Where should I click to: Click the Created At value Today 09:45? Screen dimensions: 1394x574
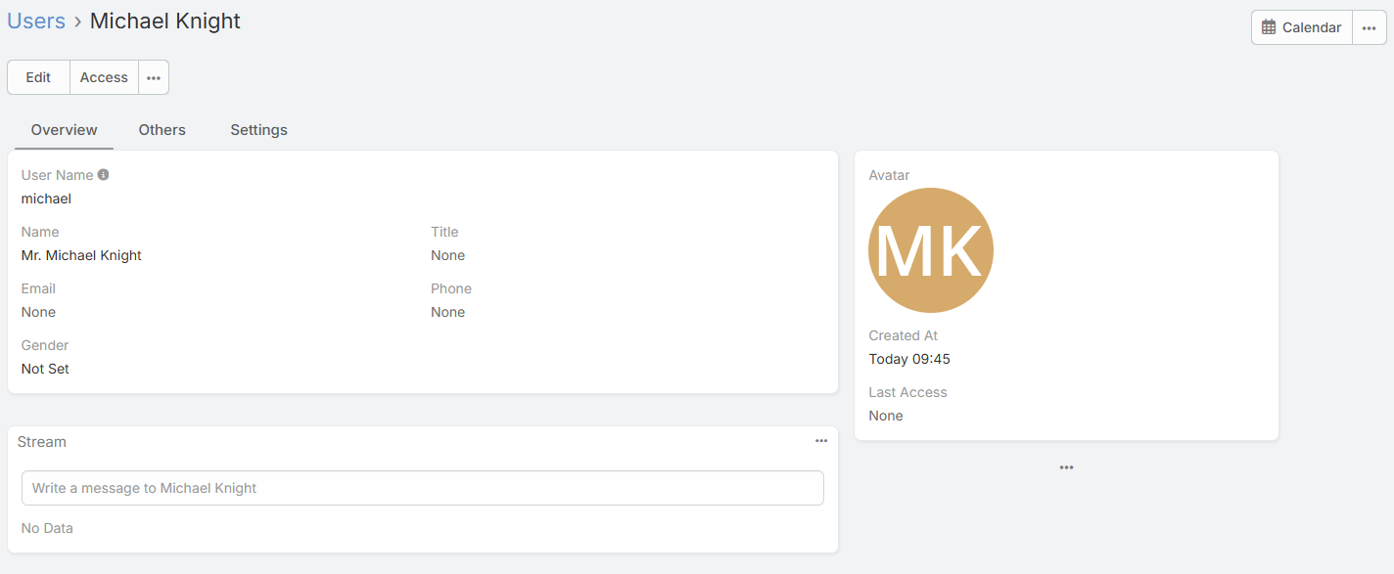909,359
